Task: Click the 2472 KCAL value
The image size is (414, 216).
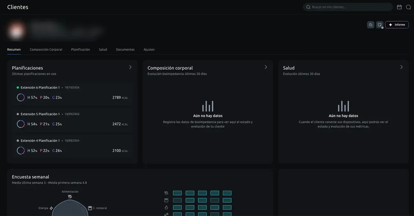Action: coord(120,124)
